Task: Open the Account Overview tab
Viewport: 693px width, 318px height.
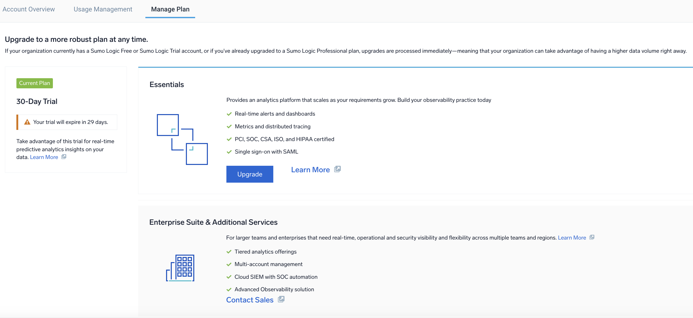Action: pyautogui.click(x=28, y=9)
